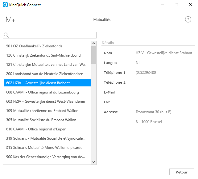Click the KineQuick Connect app icon
Viewport: 198px width, 179px height.
[5, 5]
